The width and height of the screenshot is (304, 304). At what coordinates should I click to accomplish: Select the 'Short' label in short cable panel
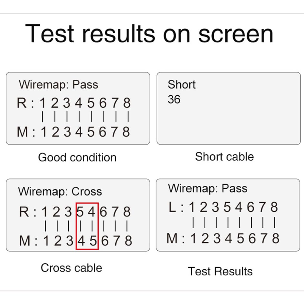(182, 85)
